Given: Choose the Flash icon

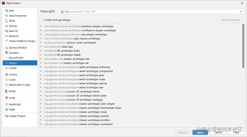Looking at the screenshot, I should [x=7, y=109].
